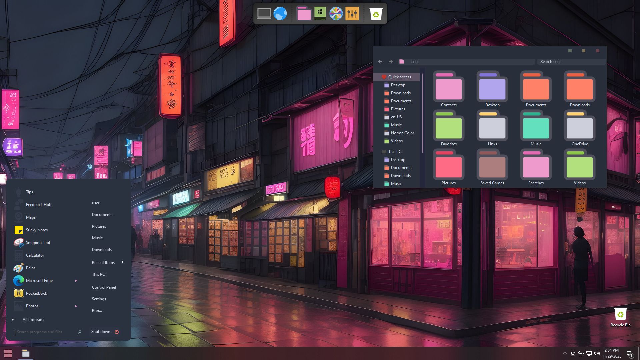Focus the Search user field
640x360 pixels.
(x=571, y=62)
